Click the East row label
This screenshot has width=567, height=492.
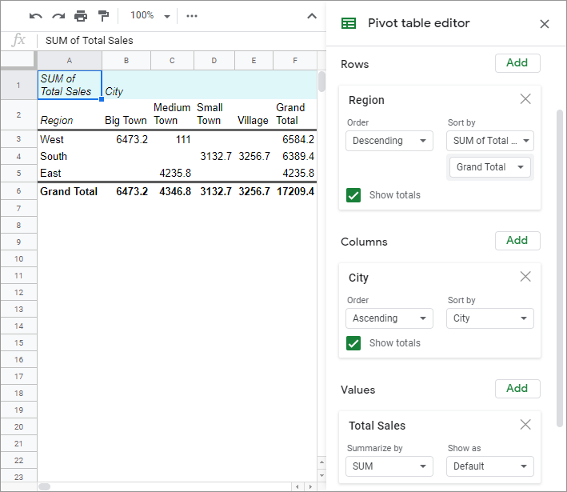point(70,174)
